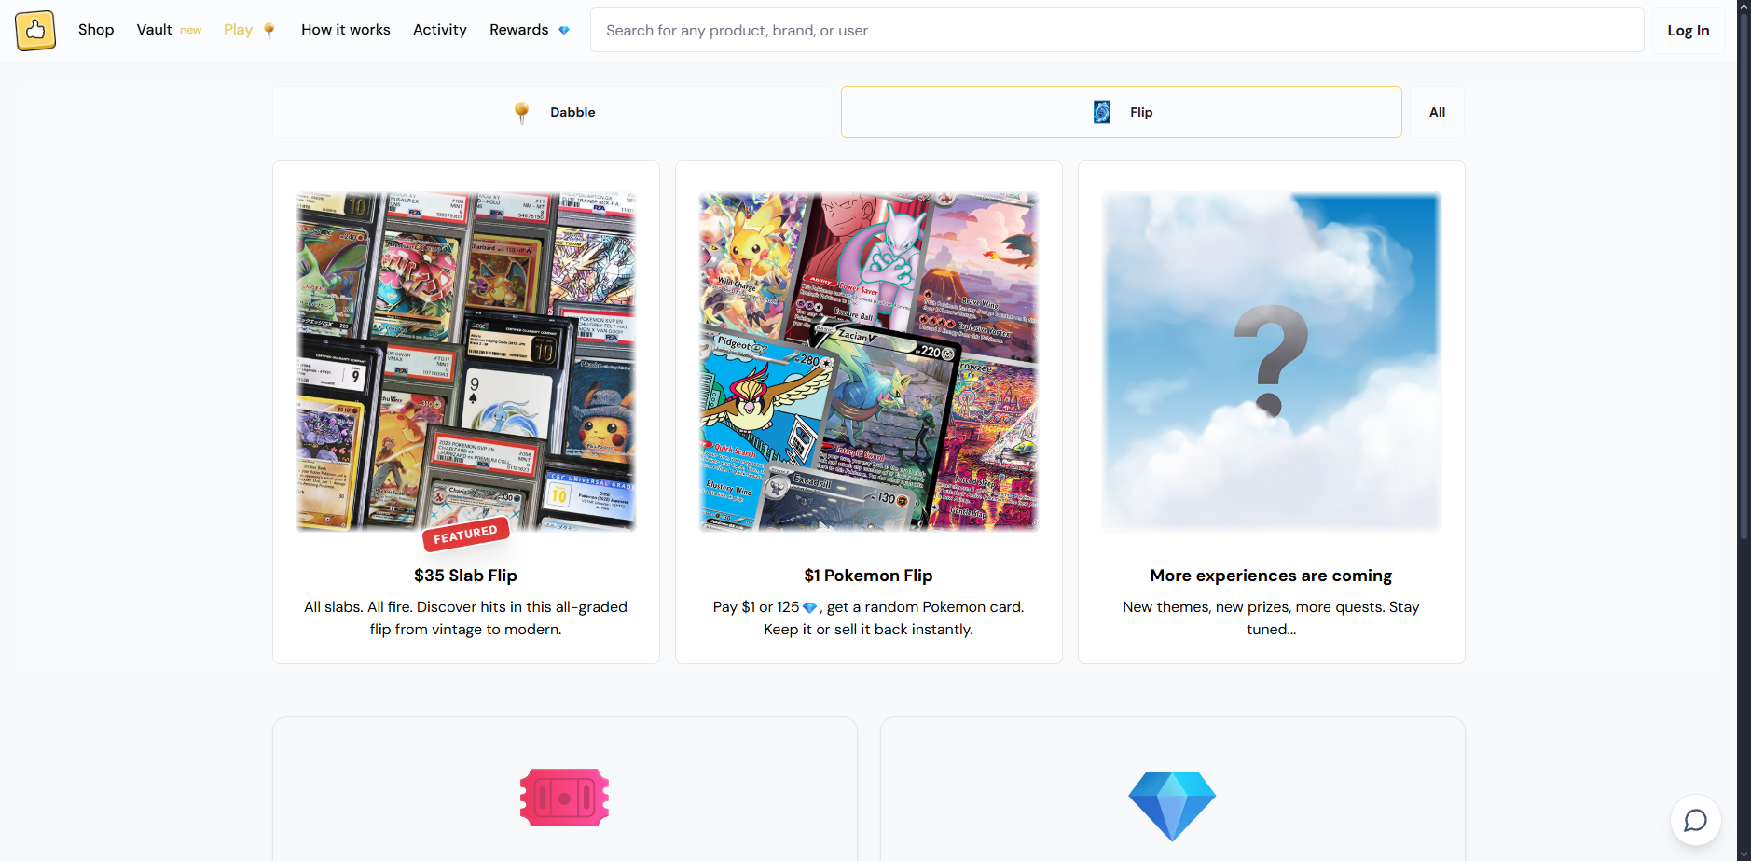Click More experiences are coming heading
The image size is (1751, 861).
(1271, 576)
